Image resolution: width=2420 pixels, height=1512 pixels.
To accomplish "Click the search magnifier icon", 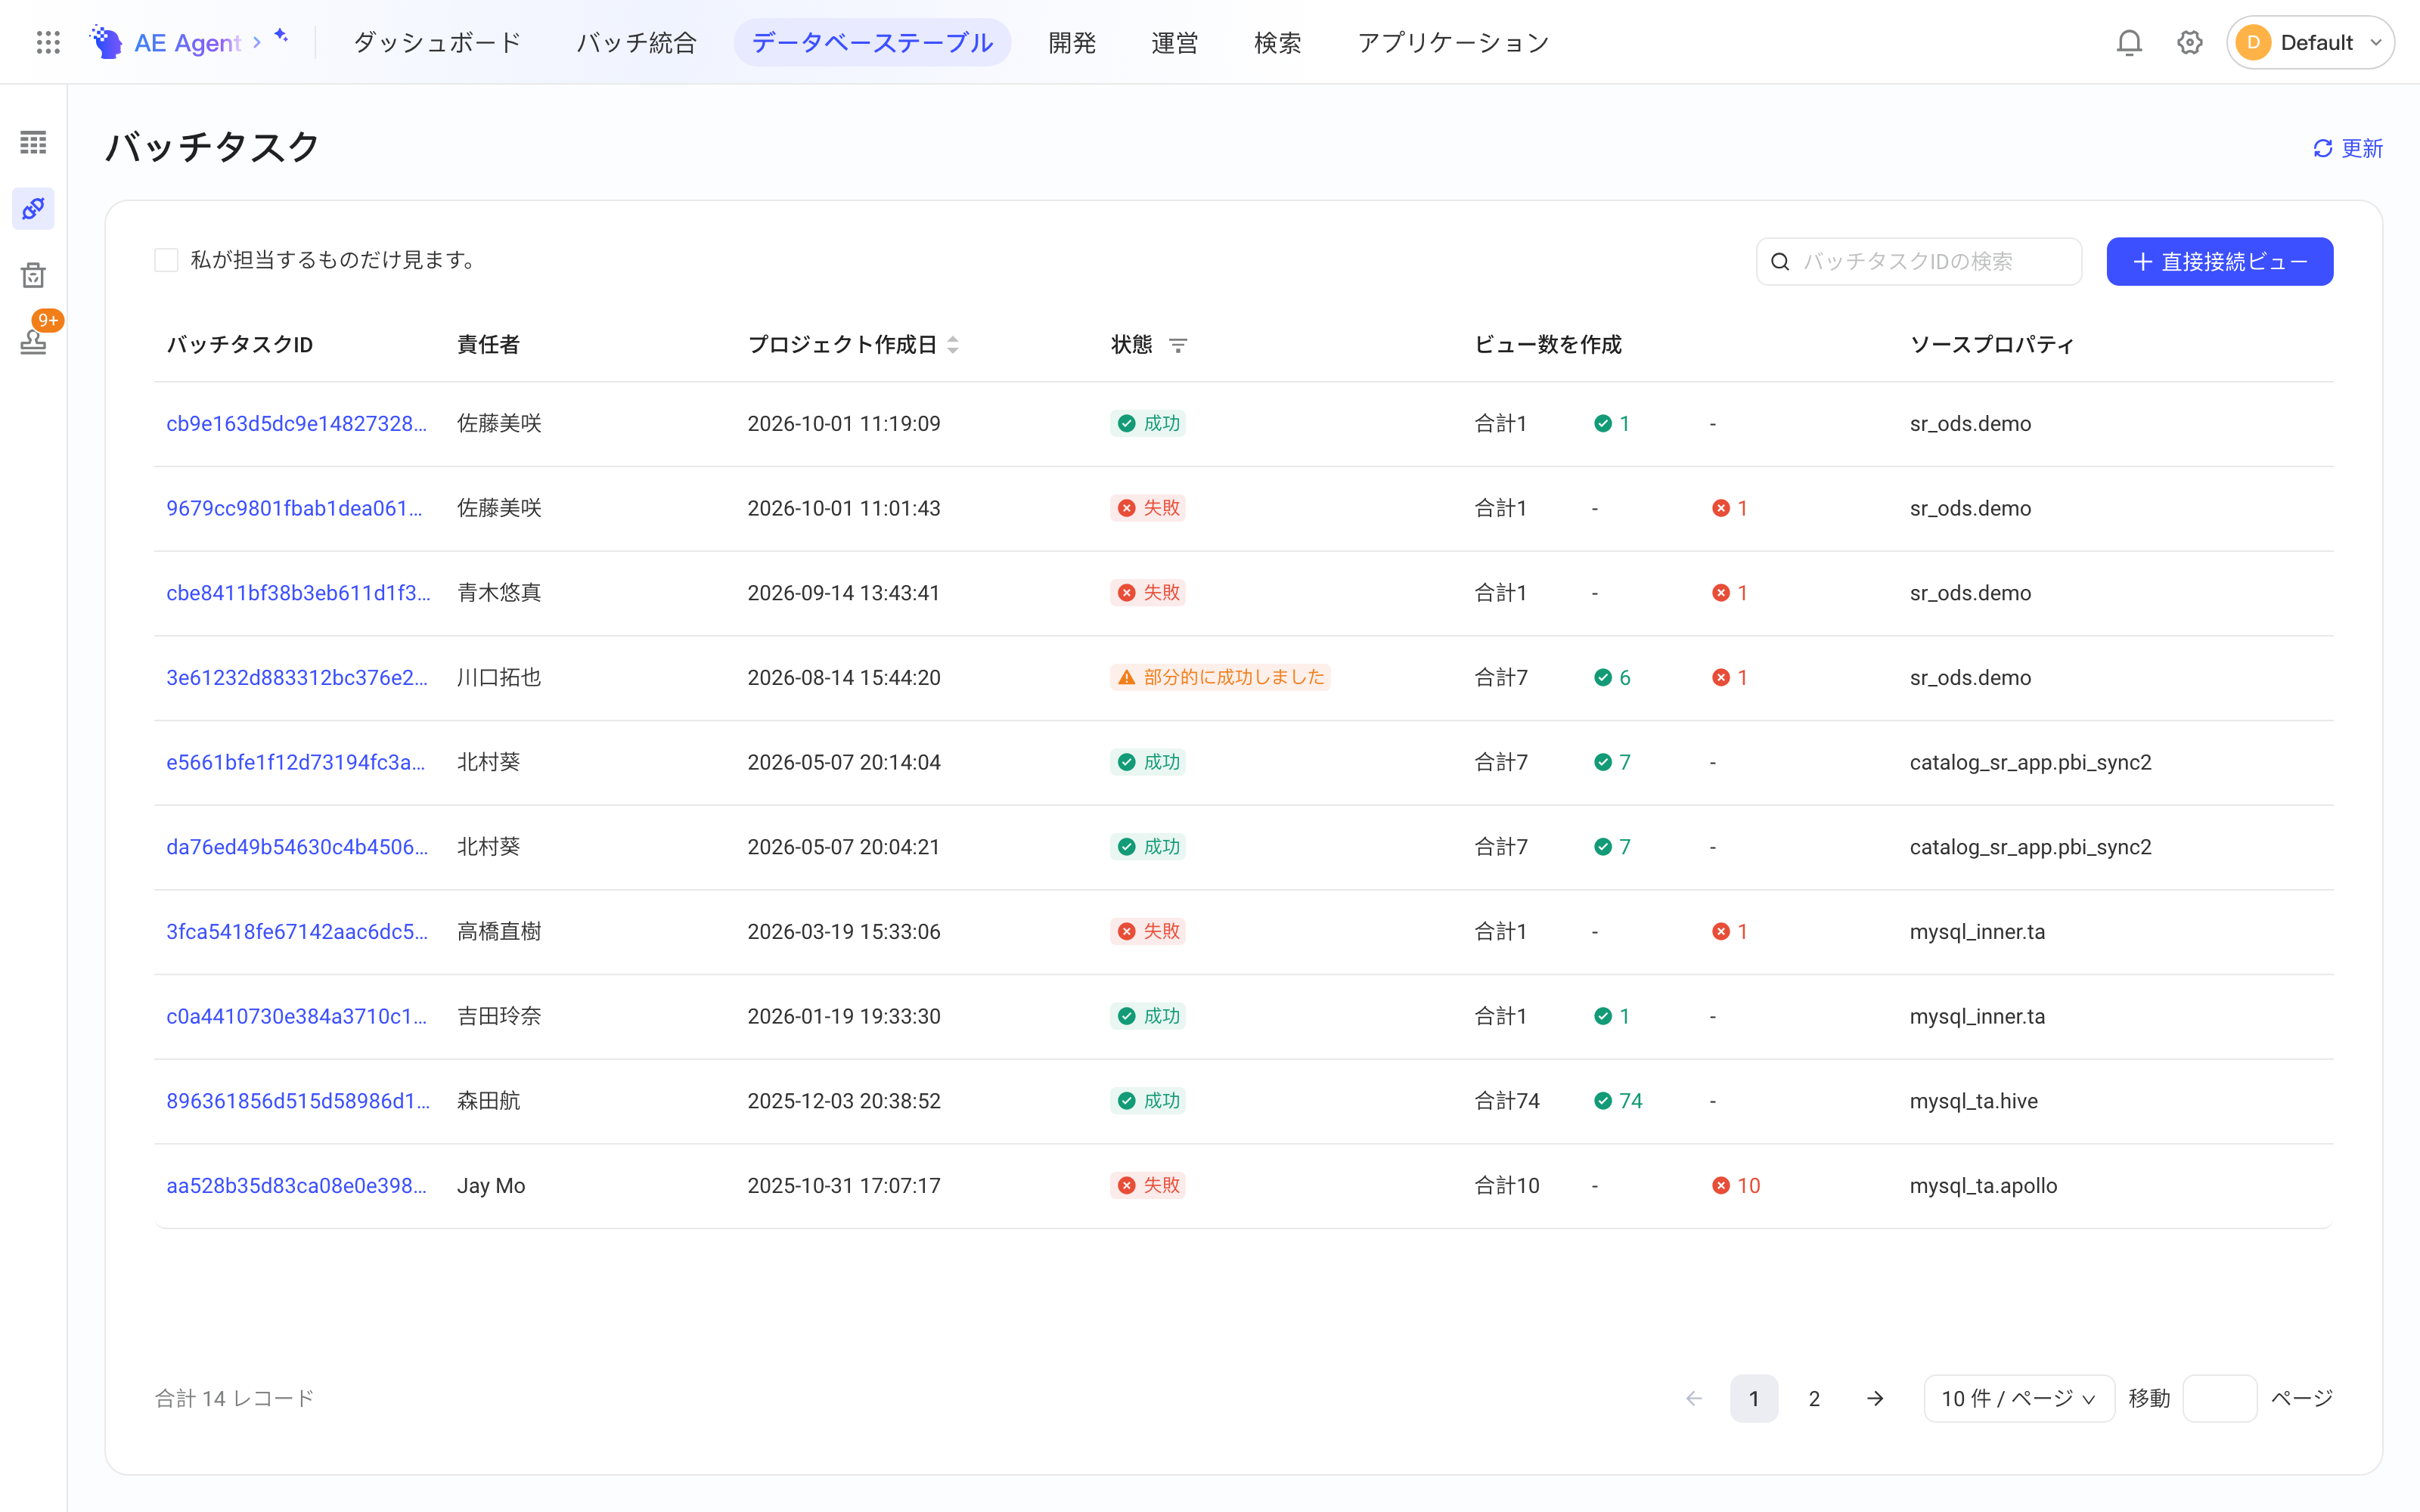I will [x=1780, y=262].
